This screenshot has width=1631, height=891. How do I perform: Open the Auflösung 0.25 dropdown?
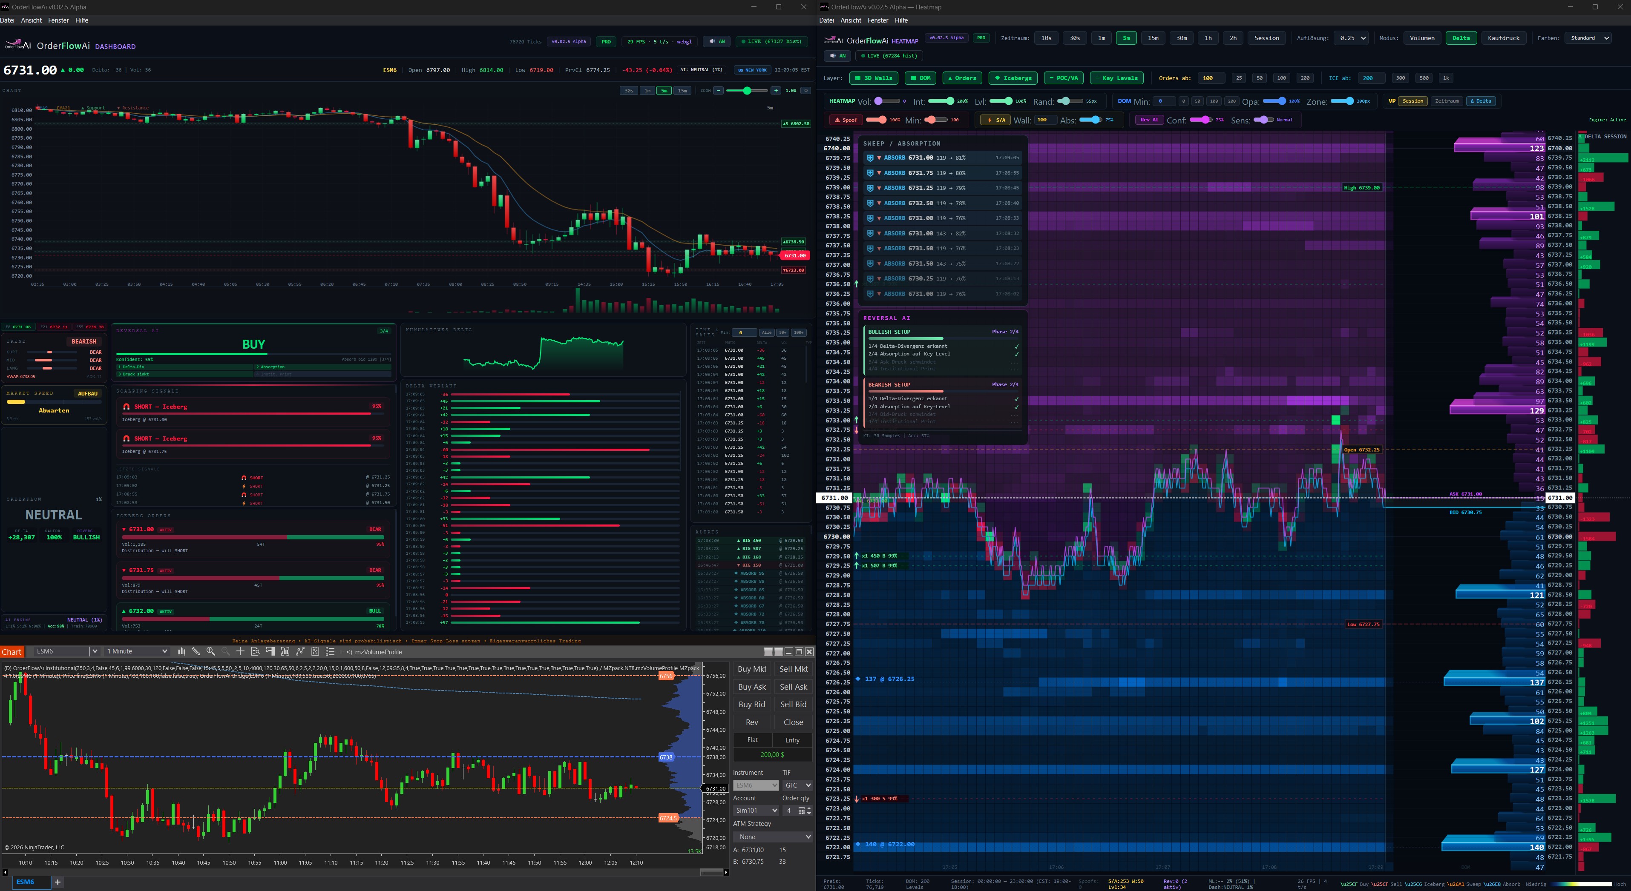(1351, 38)
